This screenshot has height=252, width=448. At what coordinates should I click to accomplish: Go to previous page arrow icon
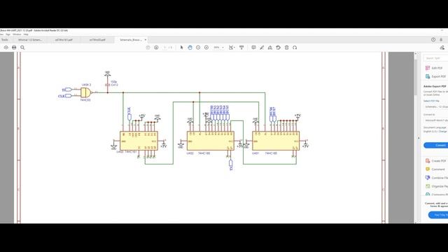(148, 48)
